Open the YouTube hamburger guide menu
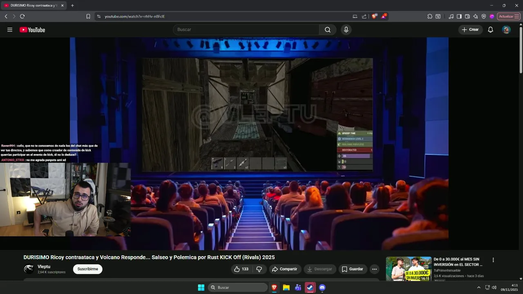 (x=10, y=29)
